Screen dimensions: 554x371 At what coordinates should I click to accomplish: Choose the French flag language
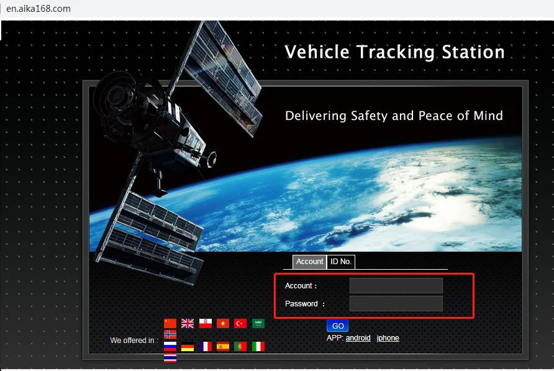coord(206,347)
